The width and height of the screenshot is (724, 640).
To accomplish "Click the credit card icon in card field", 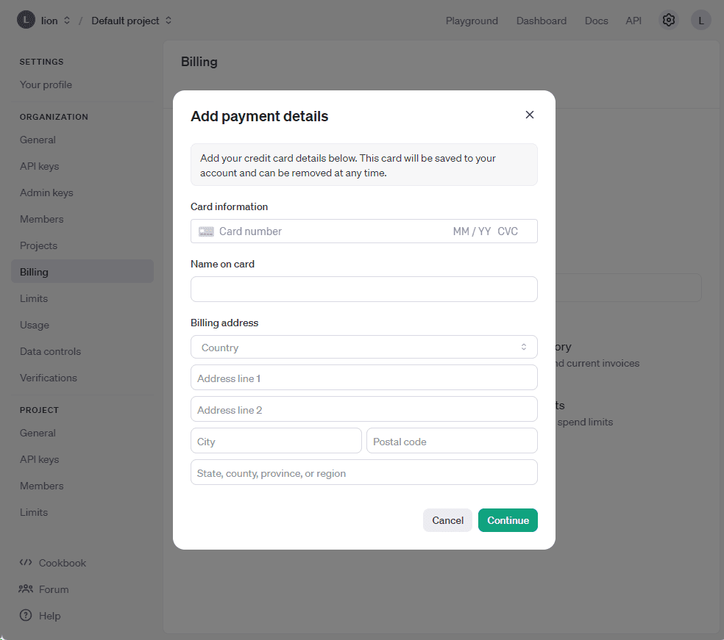I will tap(206, 231).
